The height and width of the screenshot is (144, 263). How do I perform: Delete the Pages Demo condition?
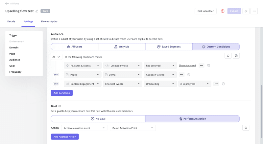pyautogui.click(x=188, y=75)
